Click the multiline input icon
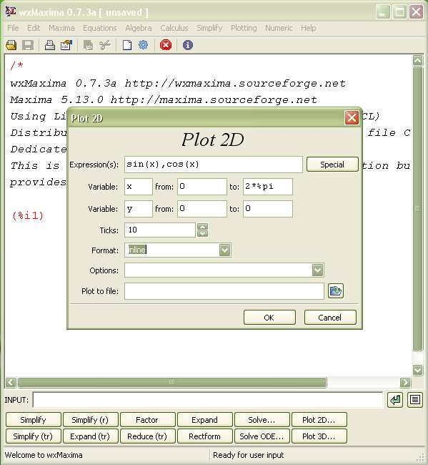428x465 pixels. [415, 400]
